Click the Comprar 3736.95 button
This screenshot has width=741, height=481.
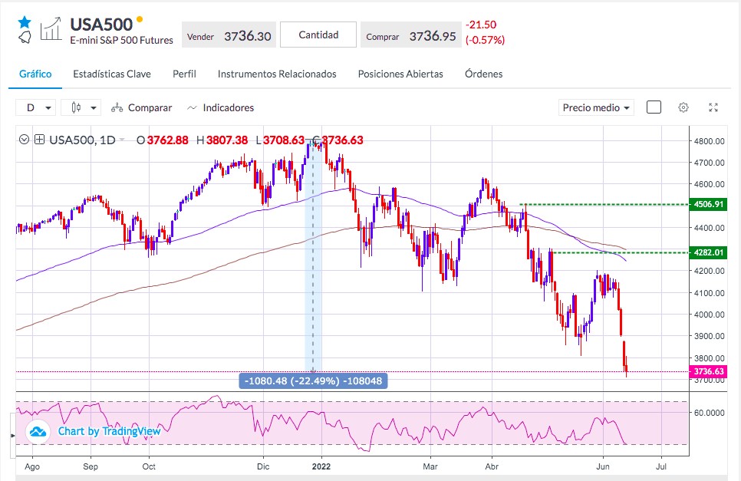pos(411,35)
